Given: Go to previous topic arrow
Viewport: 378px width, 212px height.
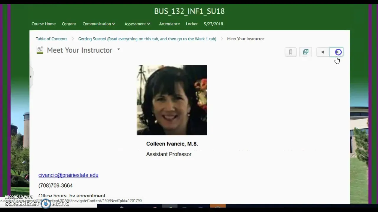Looking at the screenshot, I should coord(322,52).
